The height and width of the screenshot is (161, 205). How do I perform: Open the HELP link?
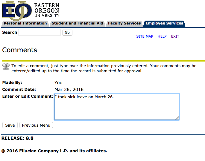[x=162, y=36]
